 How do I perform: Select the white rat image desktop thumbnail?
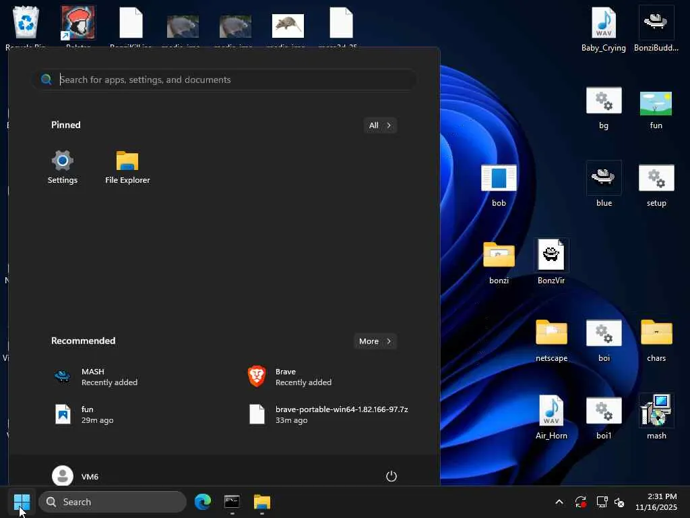288,26
